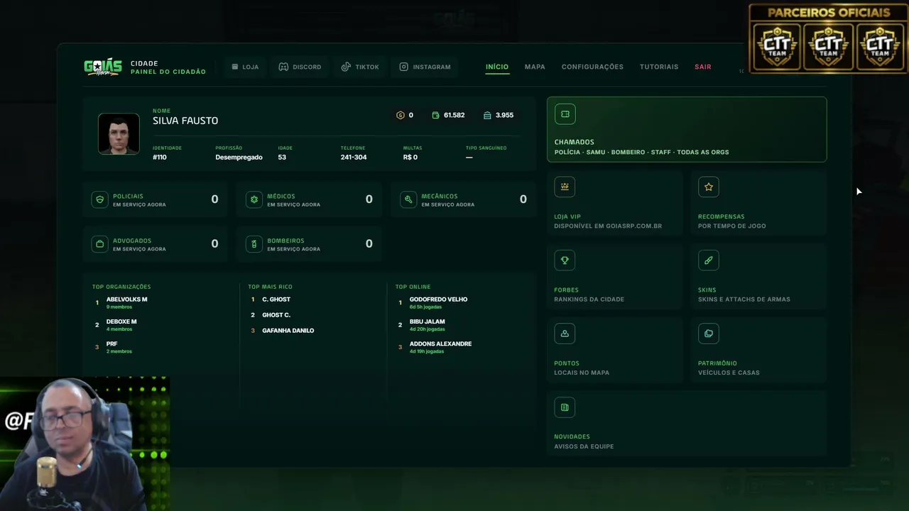This screenshot has height=511, width=909.
Task: Select GODOFREDO VELHO in top online
Action: [x=438, y=300]
